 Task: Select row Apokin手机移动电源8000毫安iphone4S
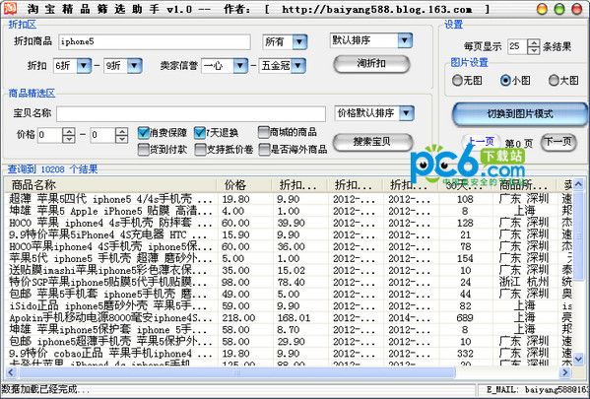coord(289,318)
